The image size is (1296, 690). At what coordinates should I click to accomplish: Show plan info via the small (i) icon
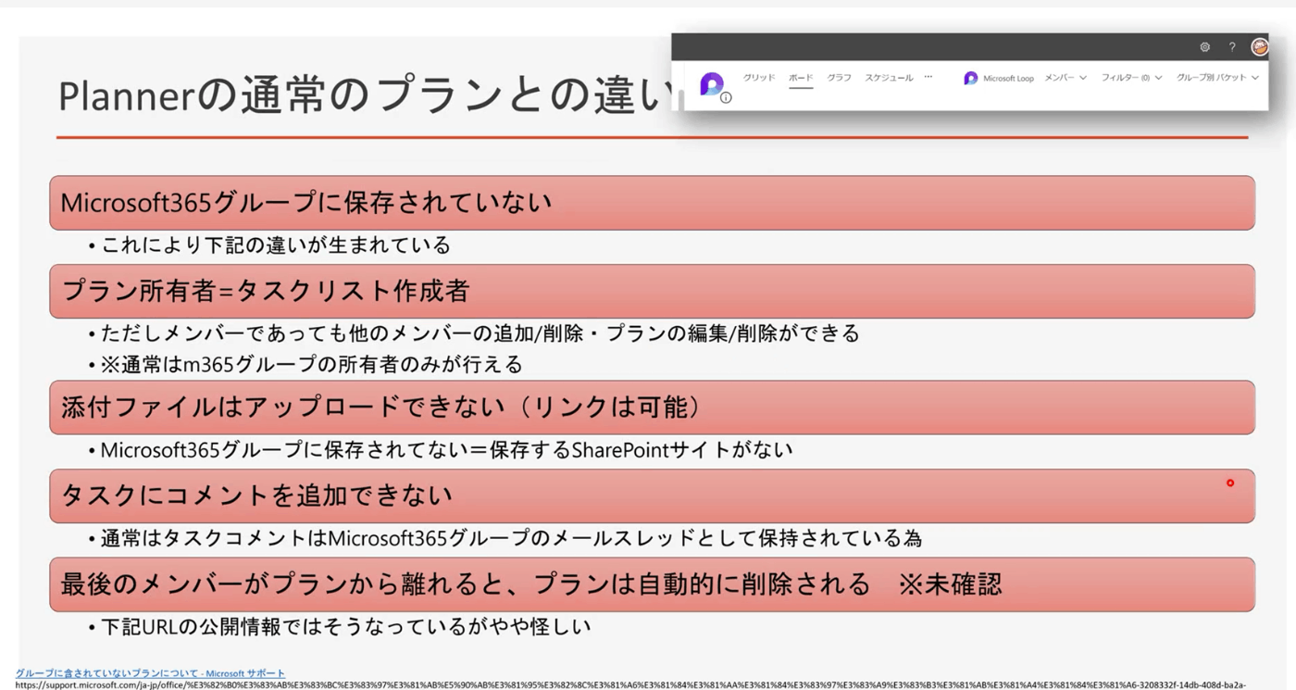pos(726,97)
